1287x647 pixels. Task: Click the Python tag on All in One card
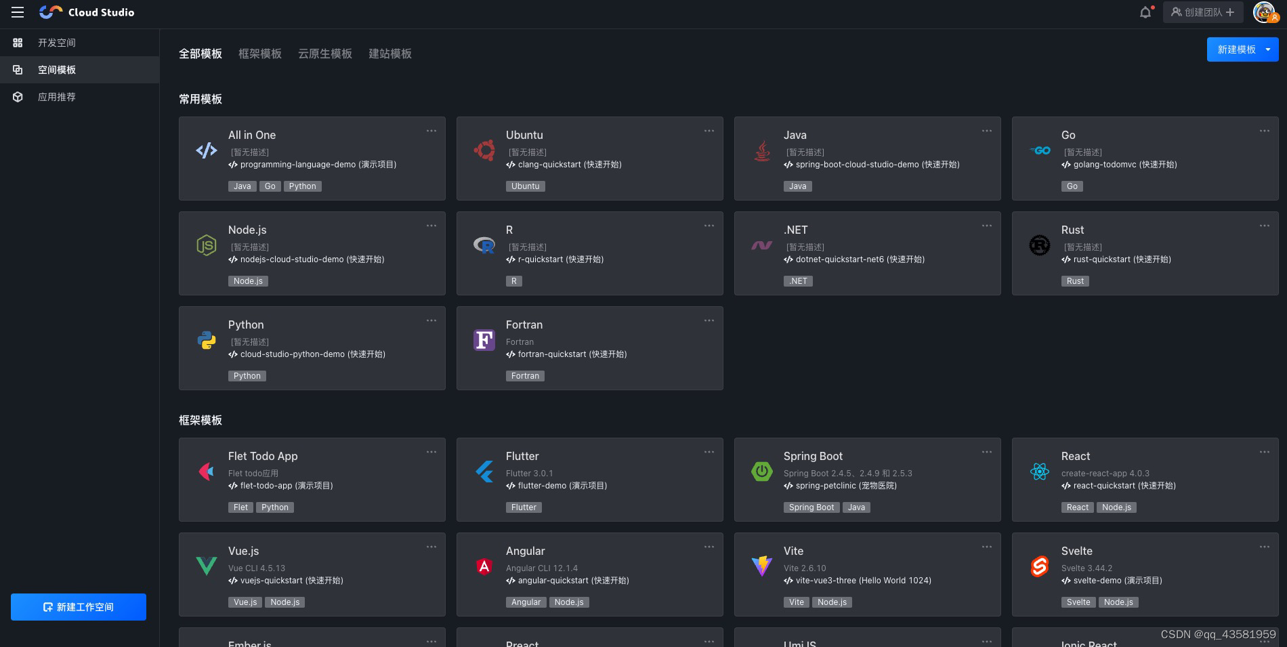302,186
